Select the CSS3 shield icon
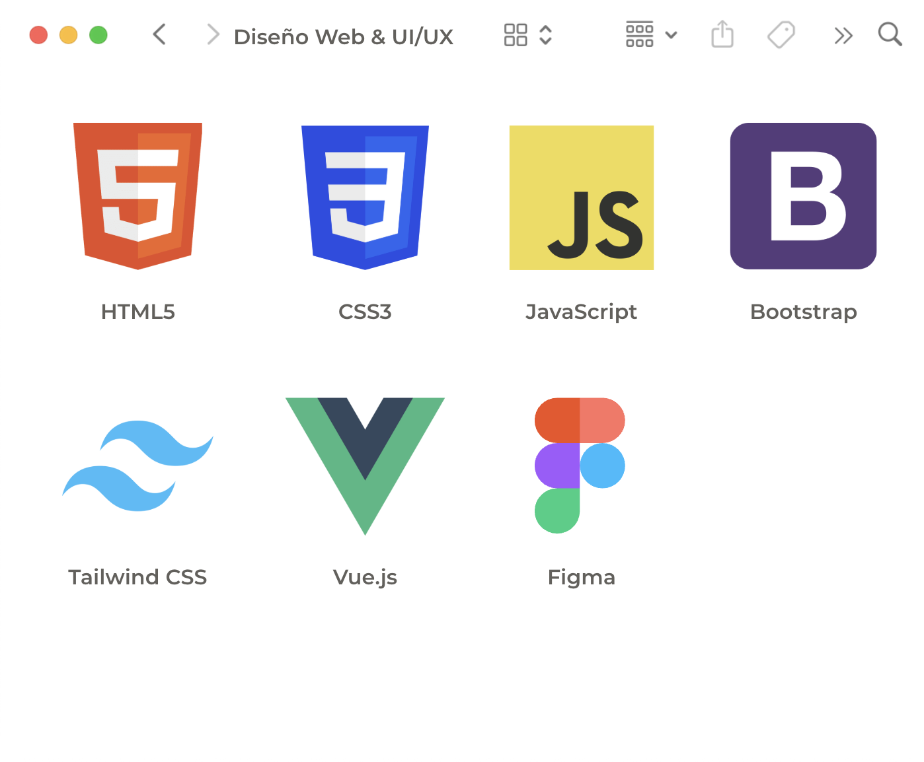Screen dimensions: 924x762 [x=365, y=197]
